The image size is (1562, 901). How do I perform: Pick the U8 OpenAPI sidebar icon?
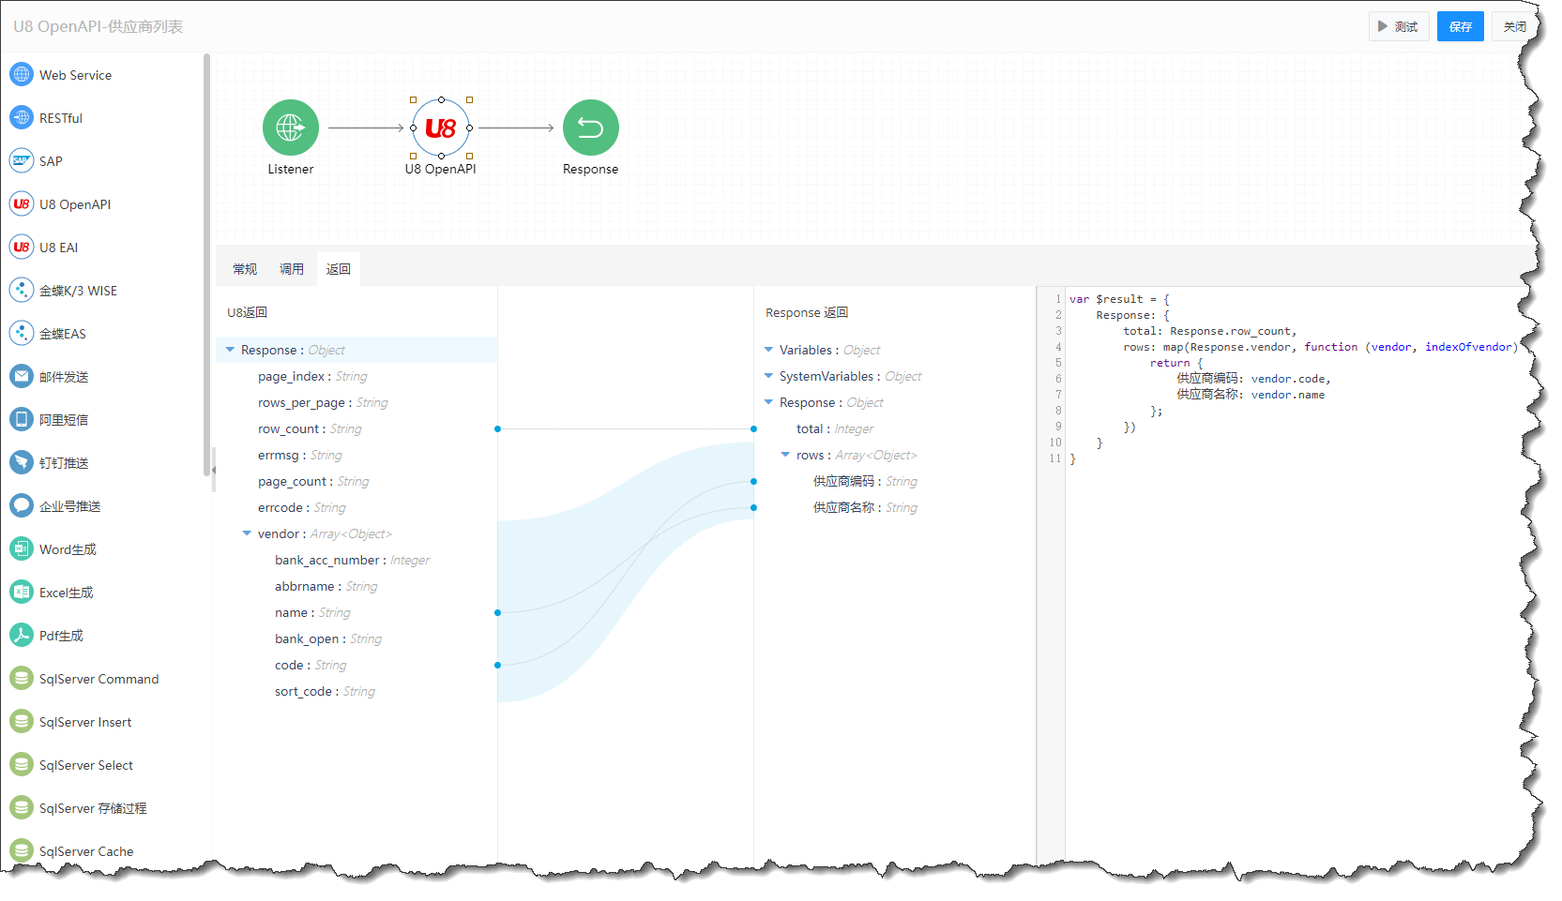click(22, 203)
